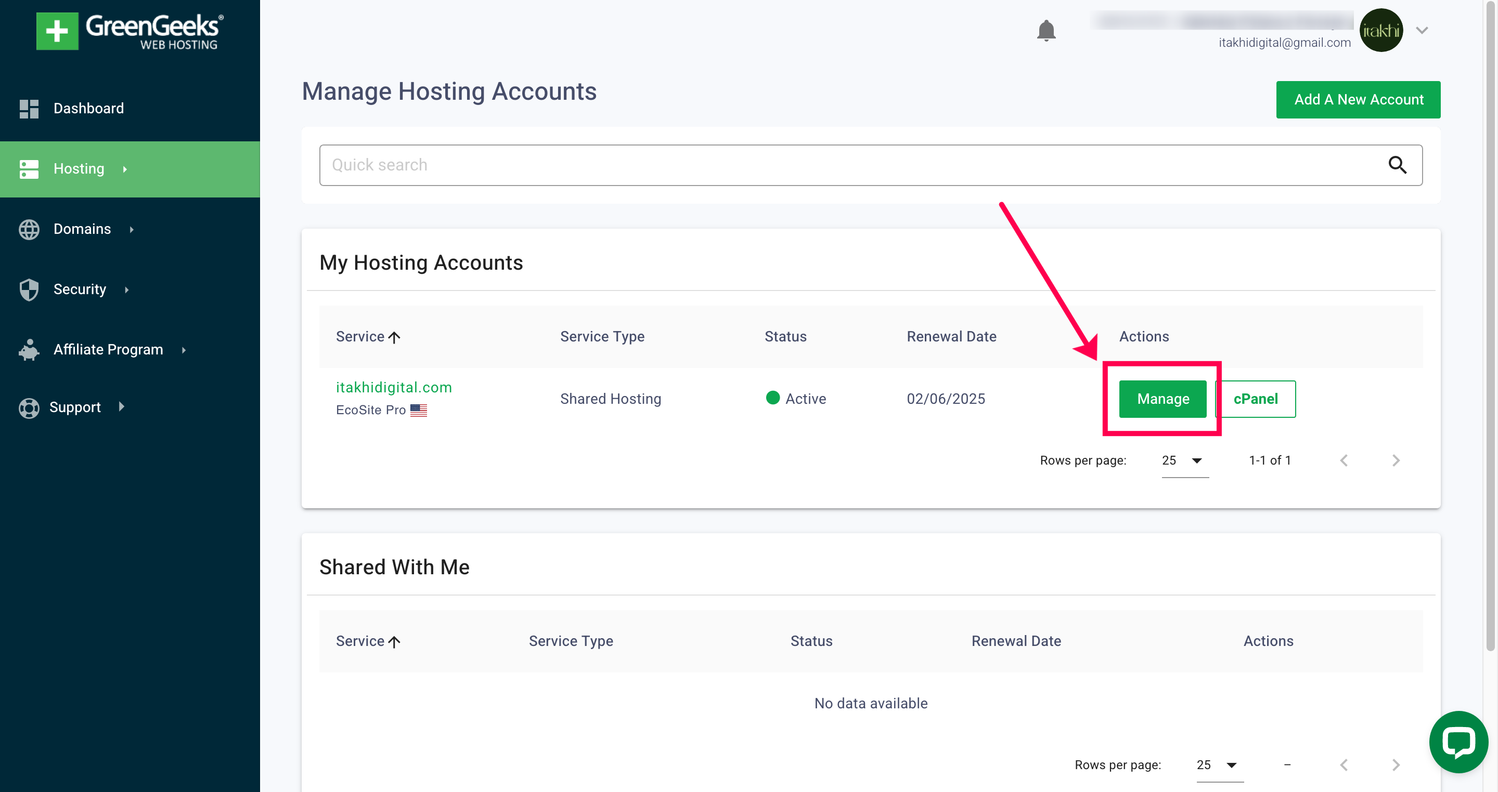1498x792 pixels.
Task: Open the Affiliate Program menu item
Action: pyautogui.click(x=108, y=350)
